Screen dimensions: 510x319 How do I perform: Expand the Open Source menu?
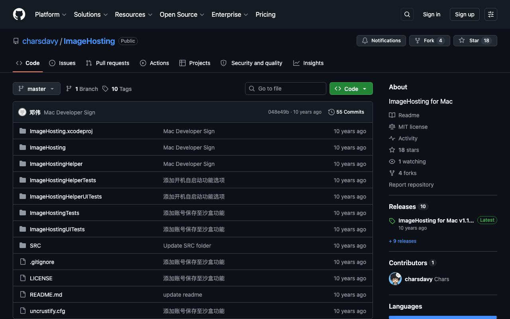click(182, 14)
